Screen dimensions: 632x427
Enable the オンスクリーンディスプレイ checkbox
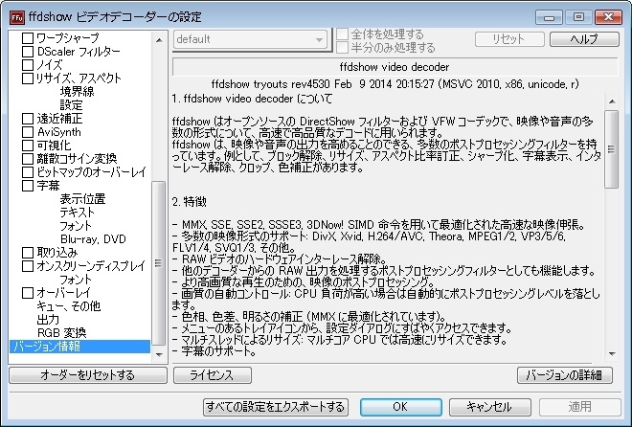point(28,266)
